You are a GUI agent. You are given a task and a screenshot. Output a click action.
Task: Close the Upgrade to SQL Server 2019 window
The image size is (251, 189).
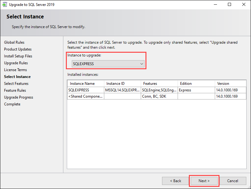pyautogui.click(x=244, y=5)
